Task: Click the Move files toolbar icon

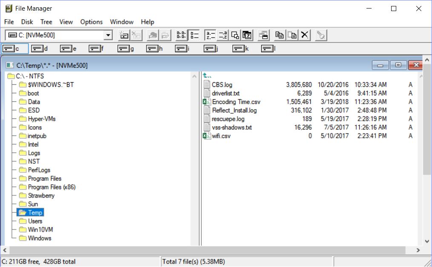Action: [292, 35]
